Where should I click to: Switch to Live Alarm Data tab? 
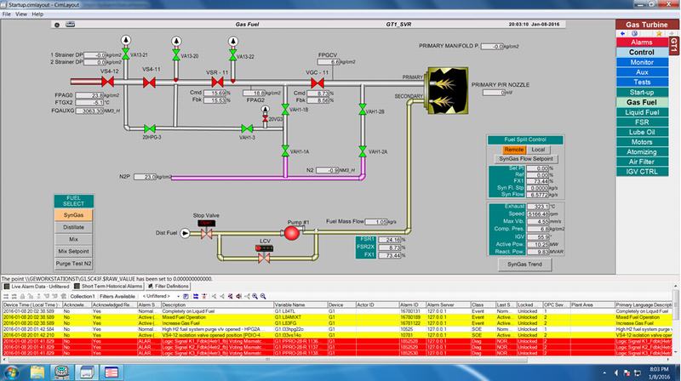(x=37, y=287)
